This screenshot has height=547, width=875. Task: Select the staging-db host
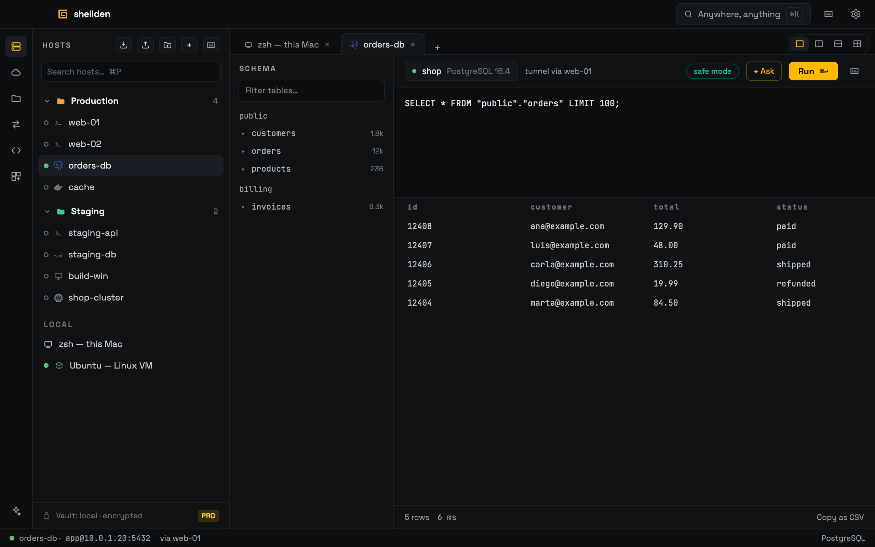tap(131, 254)
